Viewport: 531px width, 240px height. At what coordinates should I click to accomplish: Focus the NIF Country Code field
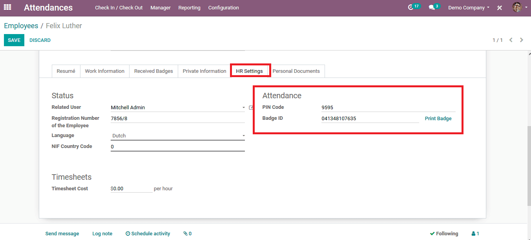tap(178, 146)
